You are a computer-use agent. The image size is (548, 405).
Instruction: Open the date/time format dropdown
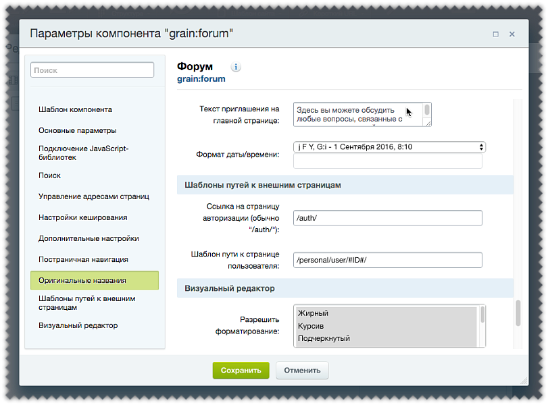click(390, 146)
